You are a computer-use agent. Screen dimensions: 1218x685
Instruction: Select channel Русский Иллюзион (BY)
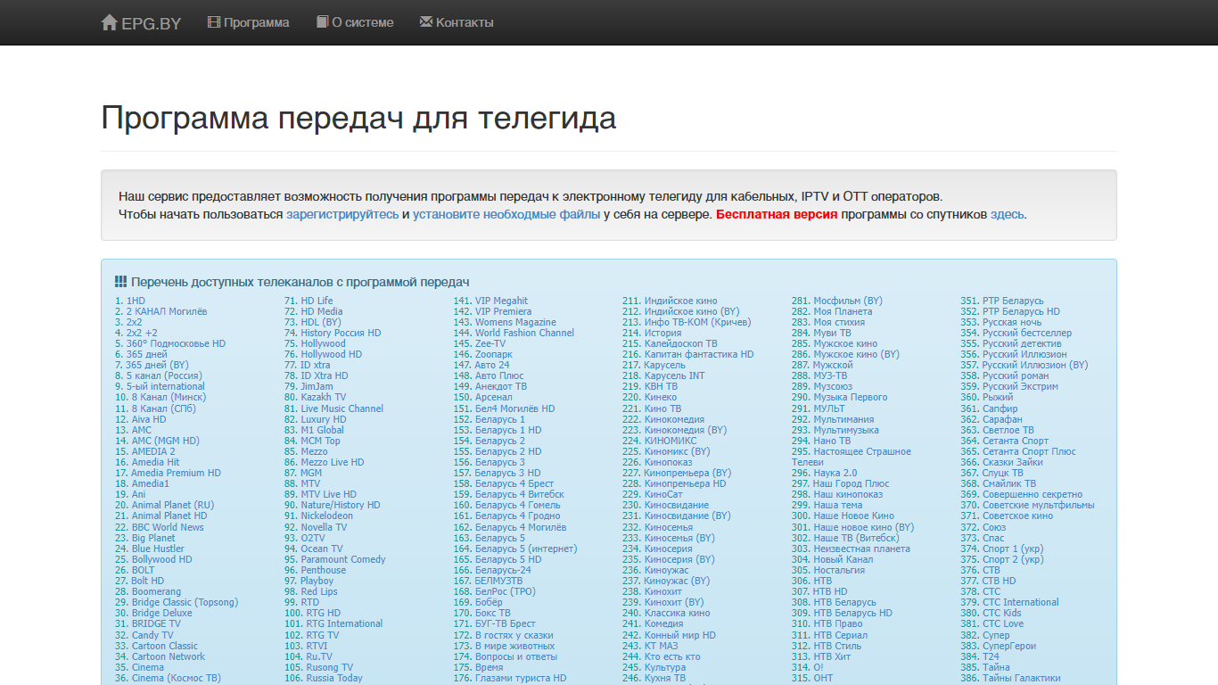(1035, 366)
